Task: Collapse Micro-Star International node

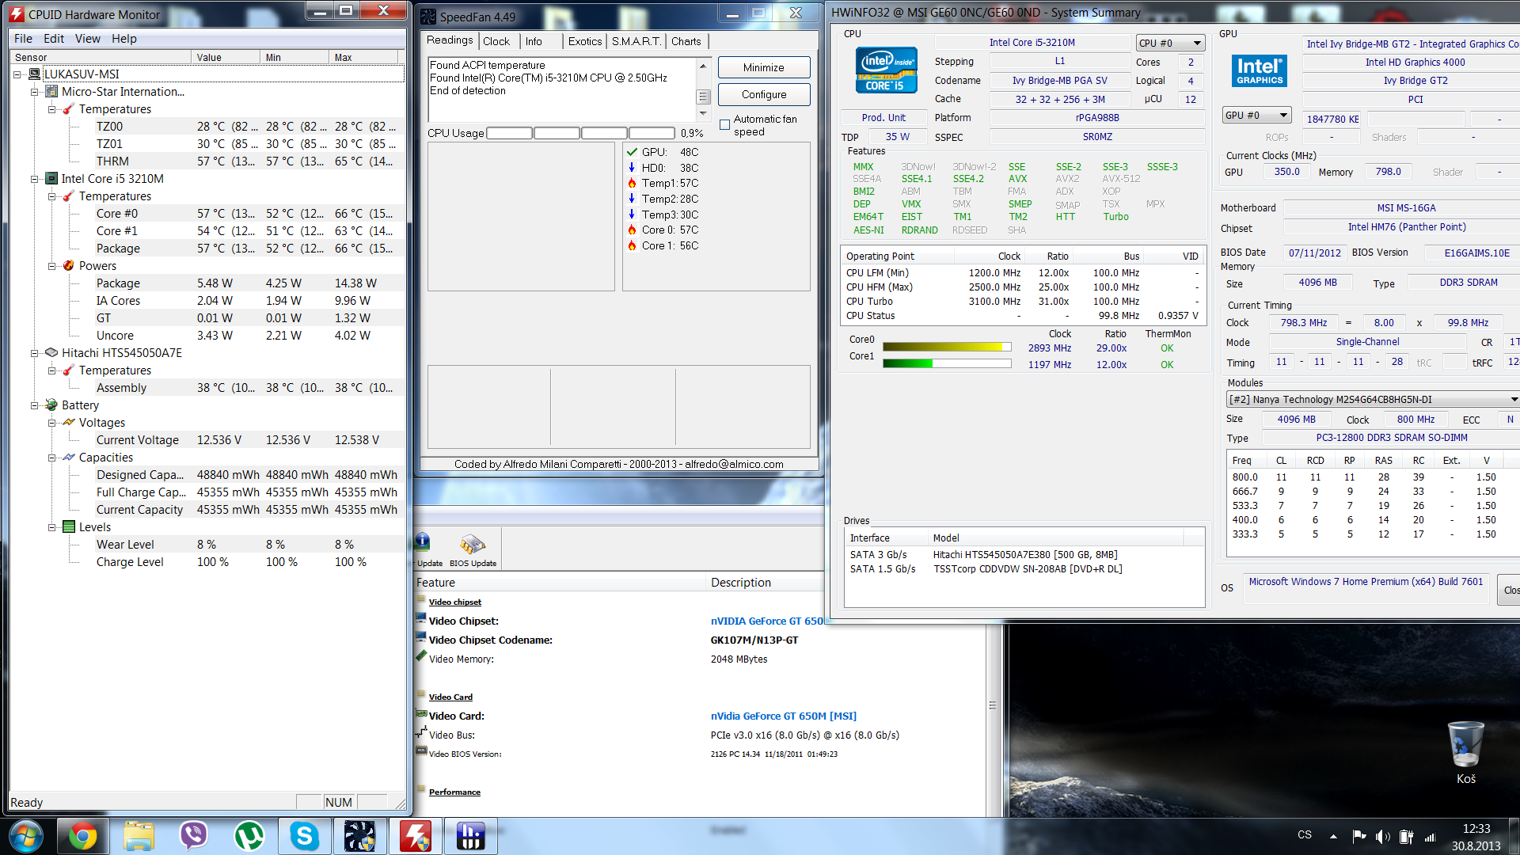Action: [x=35, y=92]
